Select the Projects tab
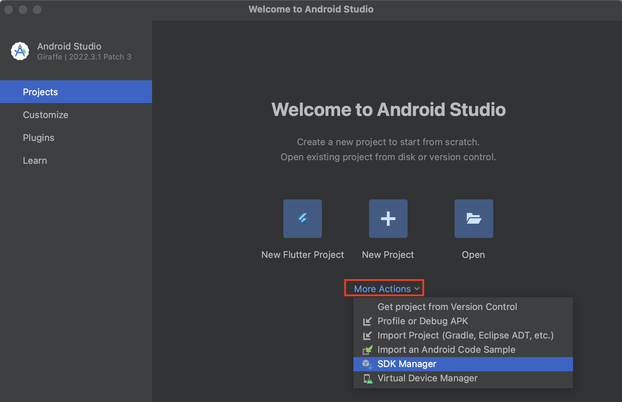This screenshot has height=402, width=622. point(40,92)
